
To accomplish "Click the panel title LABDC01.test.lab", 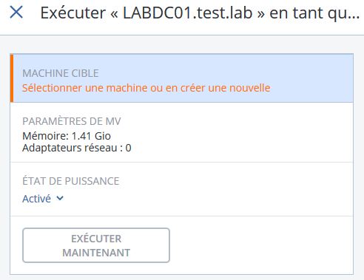I will point(188,13).
